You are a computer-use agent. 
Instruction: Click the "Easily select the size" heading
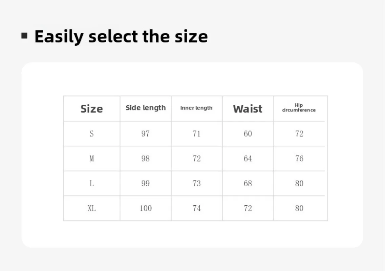121,37
